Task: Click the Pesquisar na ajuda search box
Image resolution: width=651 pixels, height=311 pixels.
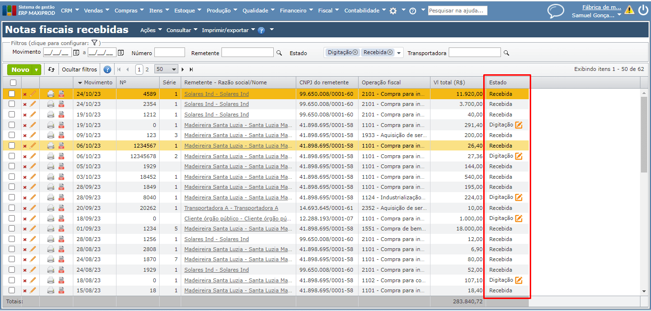Action: 458,11
